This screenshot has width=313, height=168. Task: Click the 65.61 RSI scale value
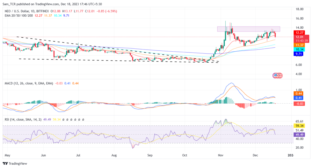[300, 121]
